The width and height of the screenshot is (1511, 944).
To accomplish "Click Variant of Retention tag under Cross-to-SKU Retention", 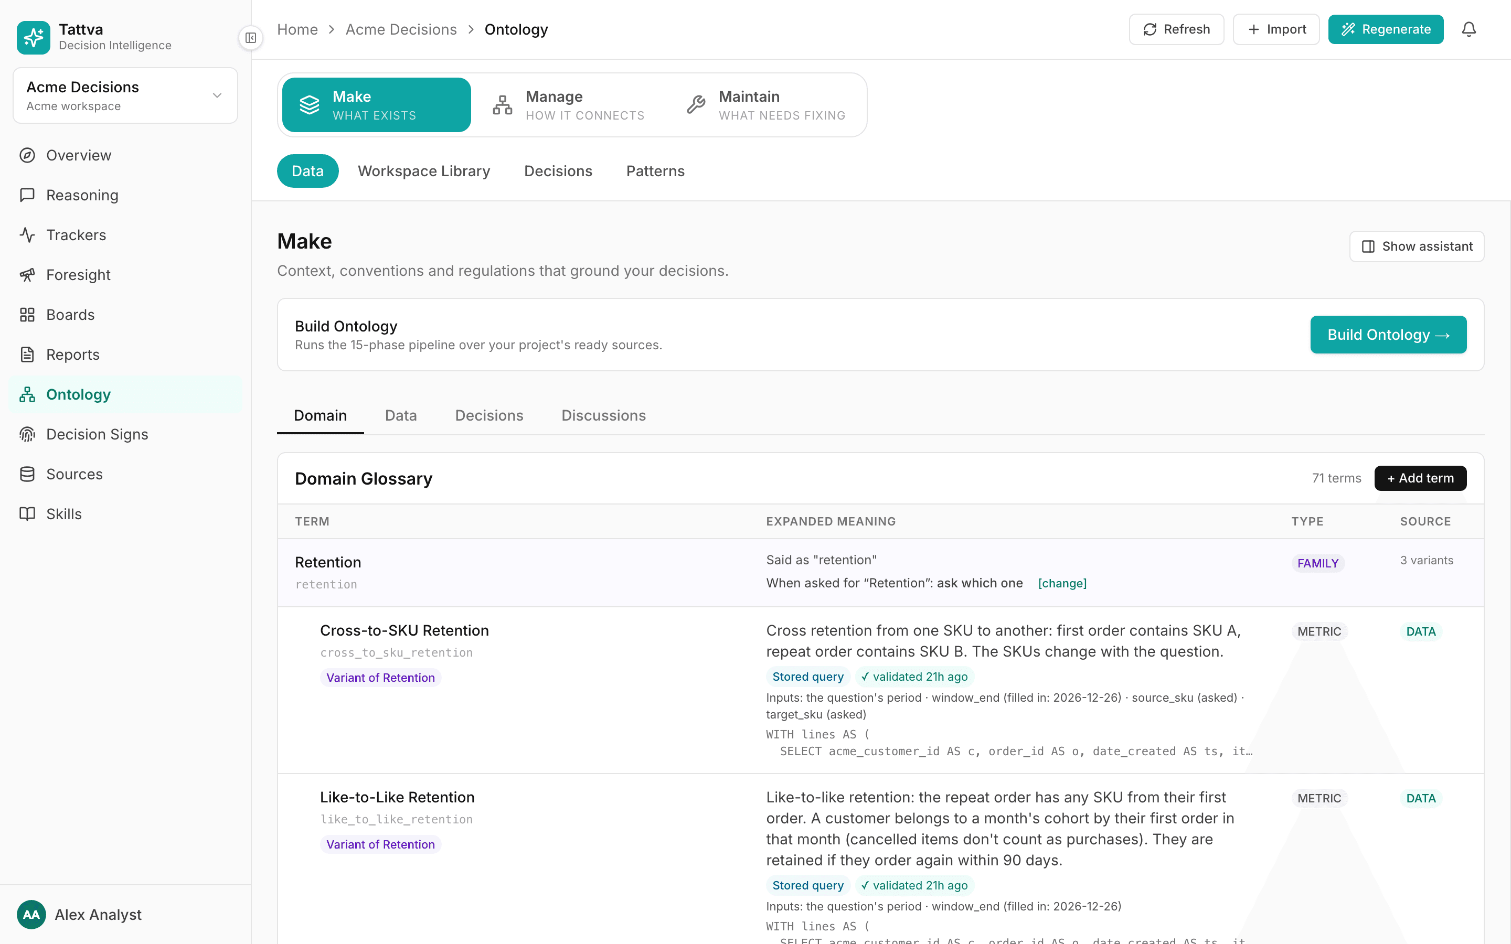I will tap(380, 678).
